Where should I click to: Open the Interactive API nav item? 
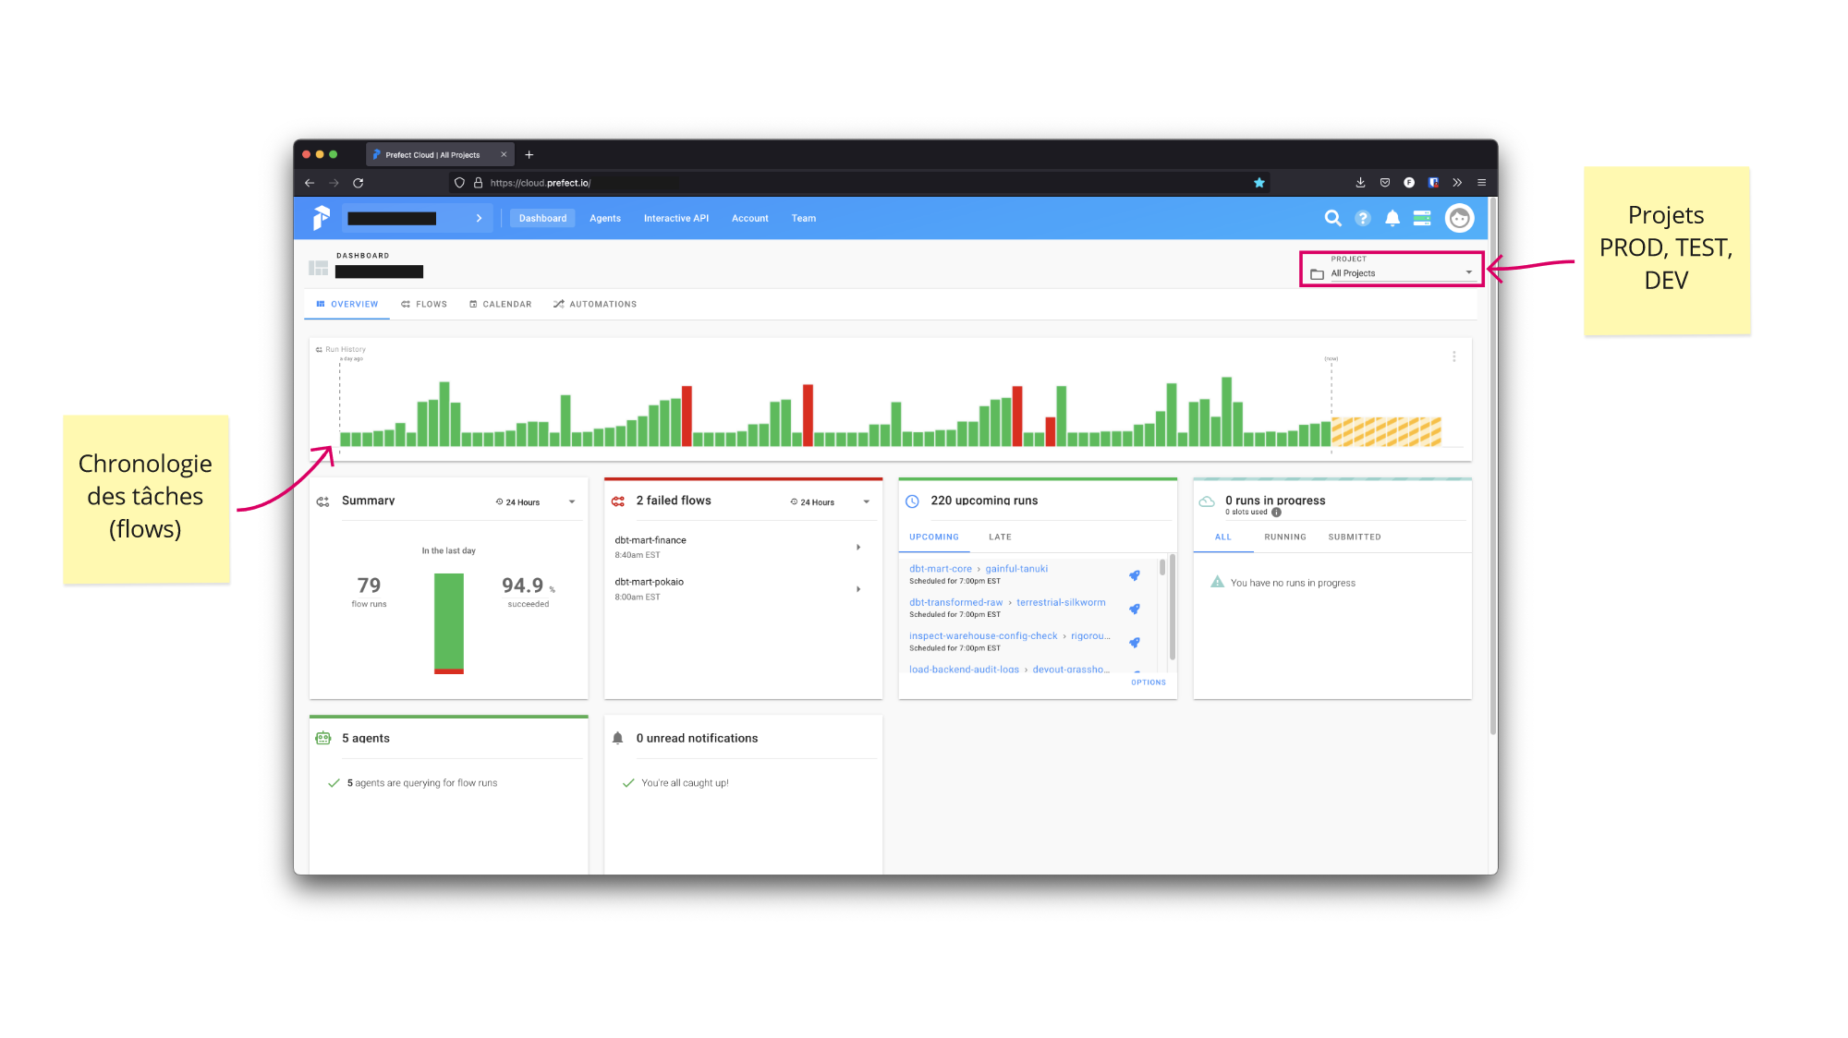pyautogui.click(x=676, y=218)
